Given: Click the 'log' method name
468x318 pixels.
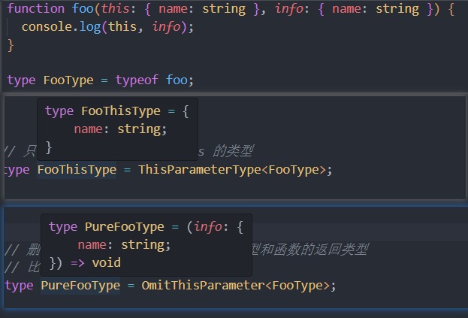Looking at the screenshot, I should click(90, 26).
